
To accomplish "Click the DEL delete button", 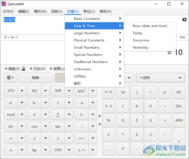I will click(x=179, y=106).
